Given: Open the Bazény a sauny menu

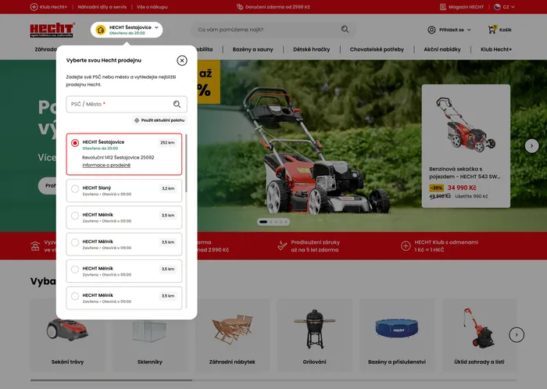Looking at the screenshot, I should [253, 49].
